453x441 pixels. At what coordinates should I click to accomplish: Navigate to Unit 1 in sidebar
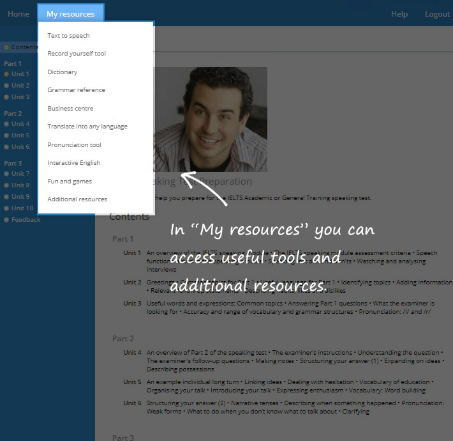[x=20, y=74]
